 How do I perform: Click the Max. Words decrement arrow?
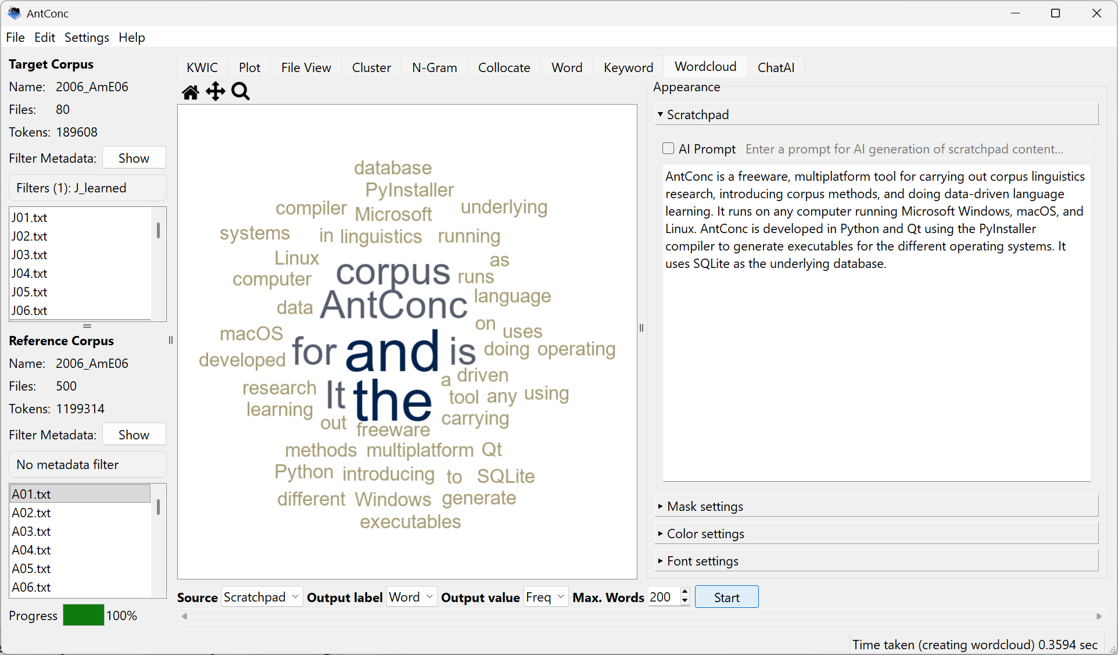point(685,601)
